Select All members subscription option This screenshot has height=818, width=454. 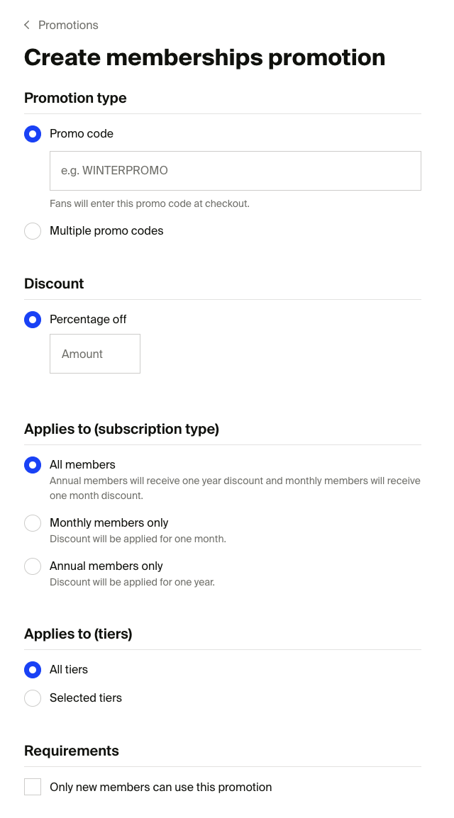[x=33, y=465]
